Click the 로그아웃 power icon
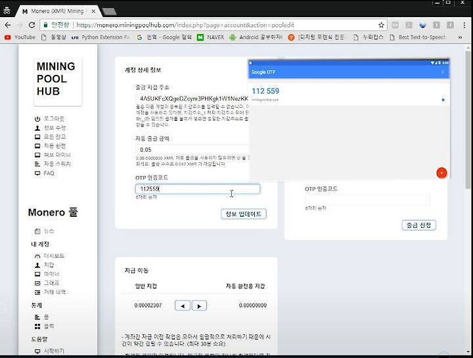This screenshot has height=358, width=473. click(37, 119)
